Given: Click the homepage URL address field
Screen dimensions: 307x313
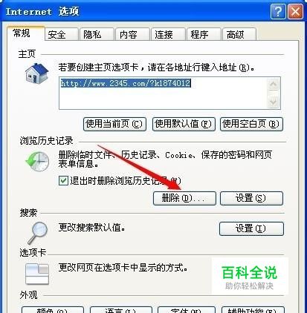Looking at the screenshot, I should coord(164,93).
